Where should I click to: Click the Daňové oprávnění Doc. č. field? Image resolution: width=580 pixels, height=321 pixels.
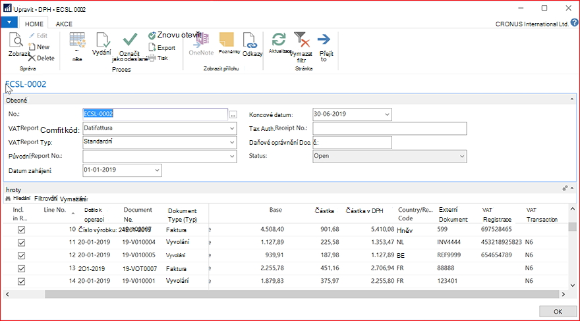click(352, 143)
